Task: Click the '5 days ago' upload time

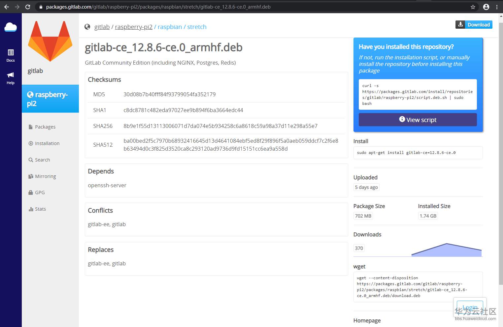Action: pyautogui.click(x=366, y=187)
